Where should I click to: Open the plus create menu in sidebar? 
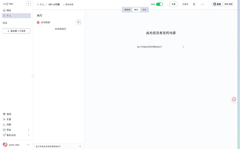tap(28, 3)
